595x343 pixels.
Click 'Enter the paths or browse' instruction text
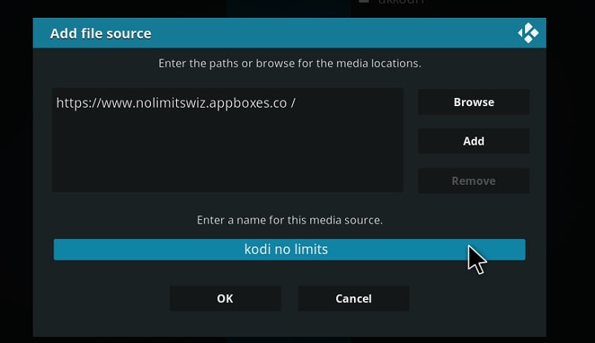click(289, 63)
